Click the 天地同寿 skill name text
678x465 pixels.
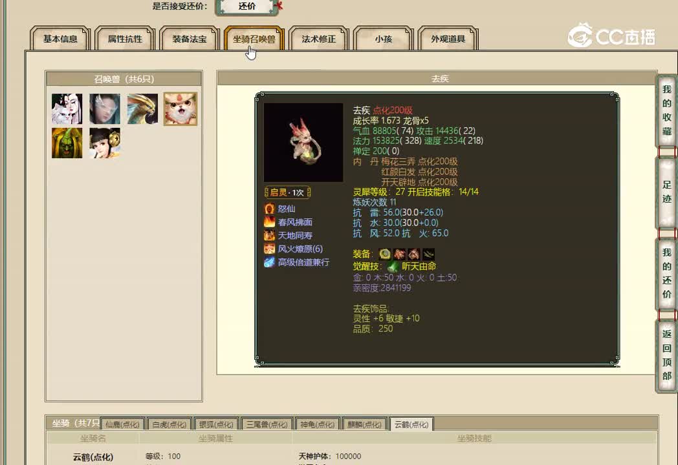[295, 235]
